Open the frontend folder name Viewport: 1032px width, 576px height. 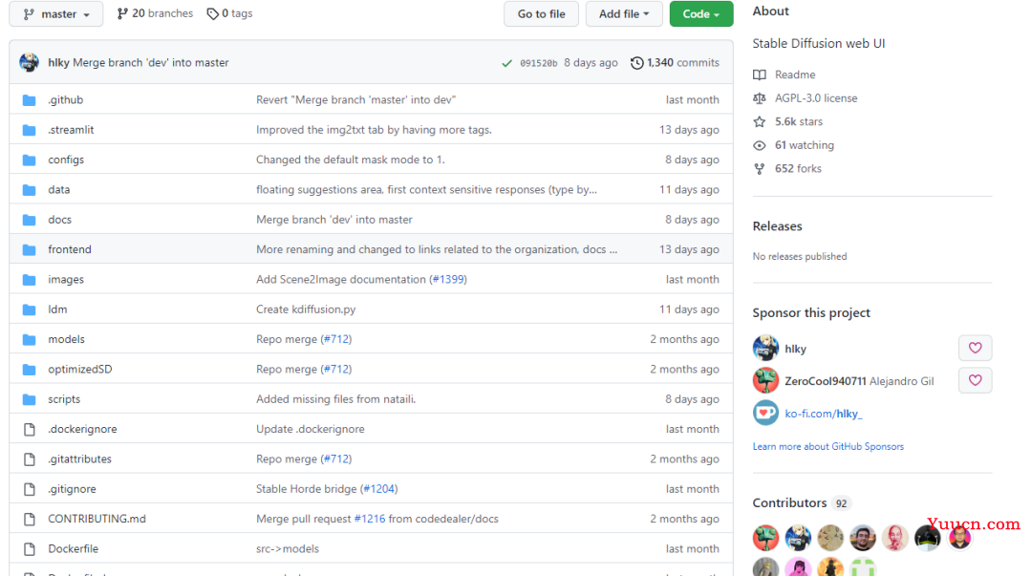[x=69, y=249]
